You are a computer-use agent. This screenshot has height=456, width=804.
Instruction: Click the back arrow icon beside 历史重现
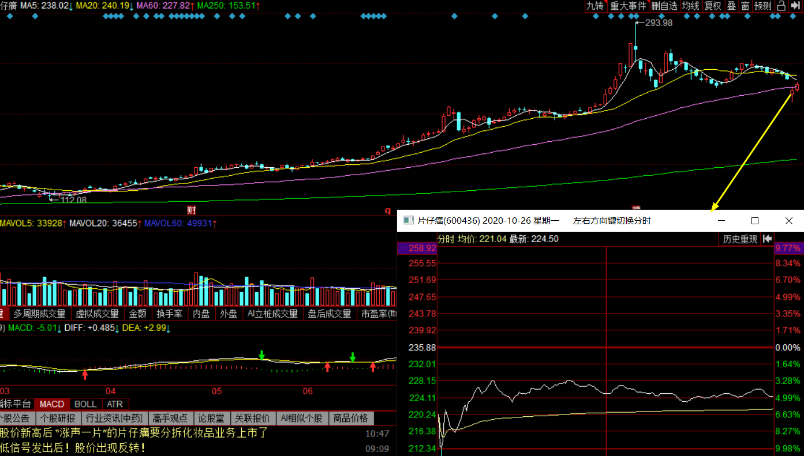point(767,239)
